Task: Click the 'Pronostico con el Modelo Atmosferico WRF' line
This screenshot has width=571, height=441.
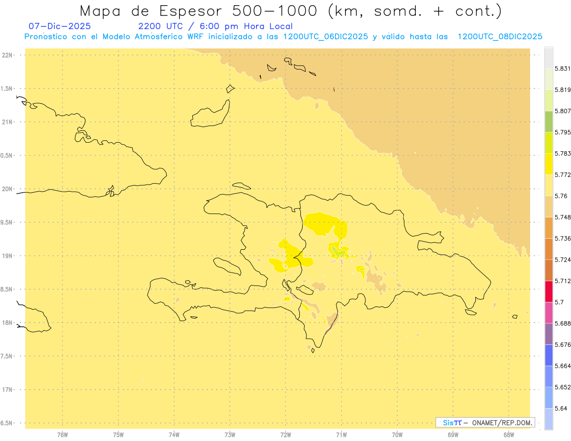Action: tap(283, 37)
